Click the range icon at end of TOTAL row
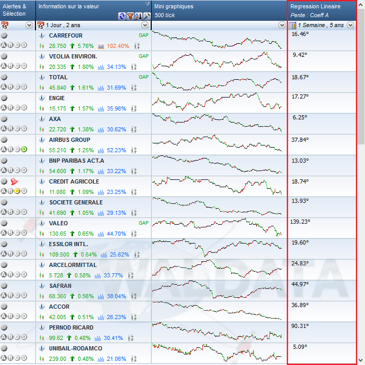 pyautogui.click(x=134, y=88)
